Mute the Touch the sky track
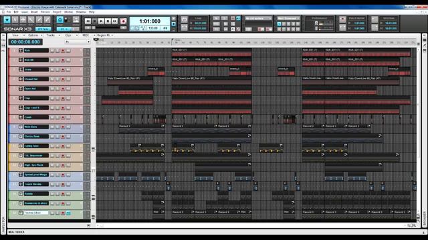Screen dimensions: 428x240 (x=52, y=185)
